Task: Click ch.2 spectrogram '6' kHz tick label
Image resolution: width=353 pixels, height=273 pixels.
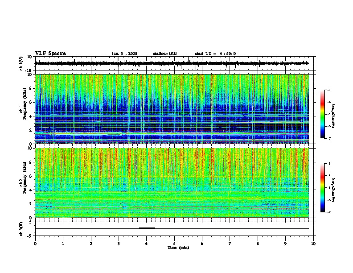Action: tap(31, 176)
